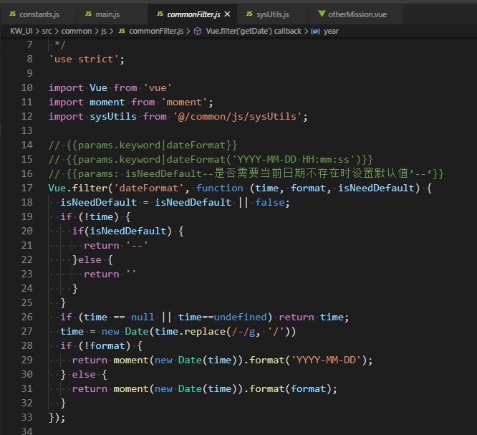Open KW_UI in the breadcrumb
Image resolution: width=477 pixels, height=435 pixels.
(x=21, y=31)
